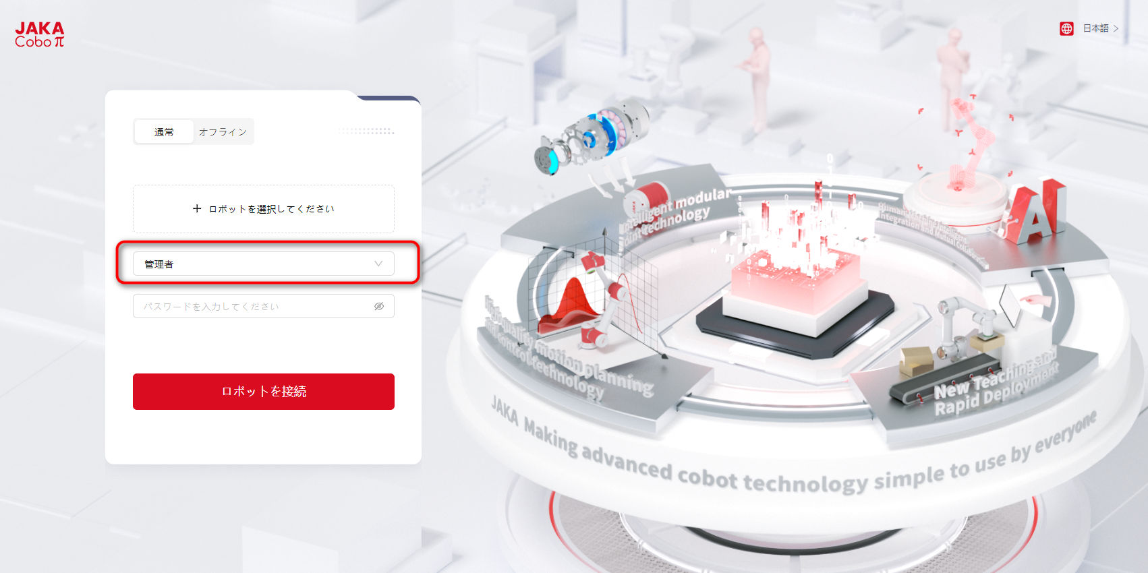Click the red globe language icon
1148x573 pixels.
(x=1066, y=28)
